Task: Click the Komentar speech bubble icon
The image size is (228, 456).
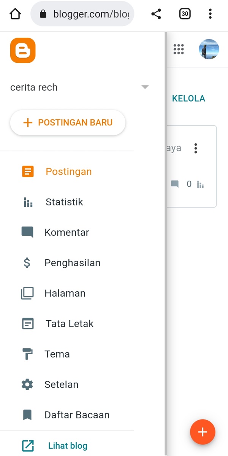Action: 27,232
